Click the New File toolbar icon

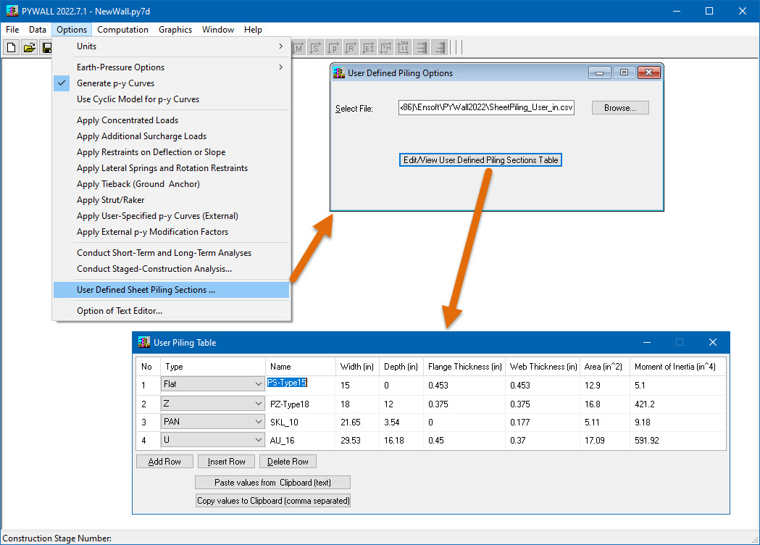tap(11, 47)
